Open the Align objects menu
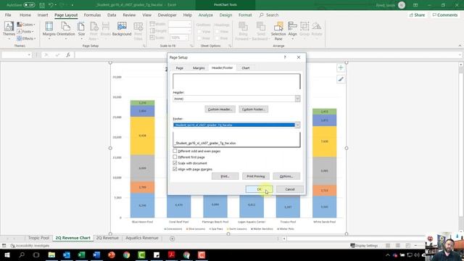The width and height of the screenshot is (464, 261). pos(292,30)
